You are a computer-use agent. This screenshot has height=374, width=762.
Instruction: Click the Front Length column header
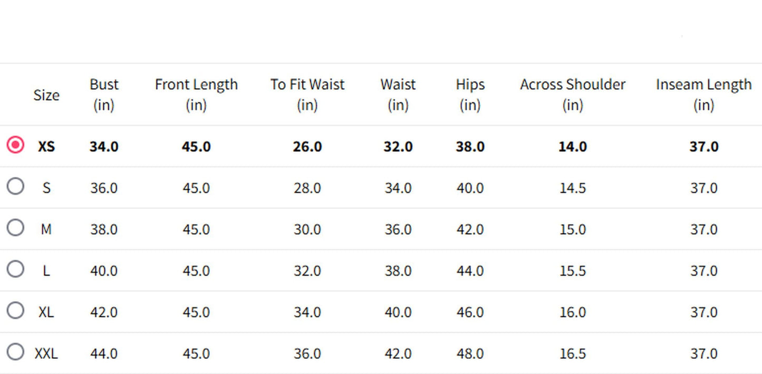click(x=196, y=94)
